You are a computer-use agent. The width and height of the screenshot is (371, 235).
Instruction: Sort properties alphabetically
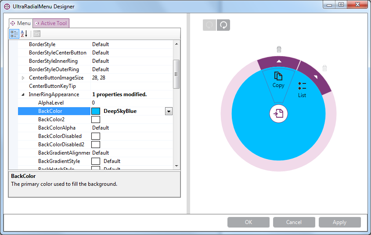pyautogui.click(x=24, y=34)
